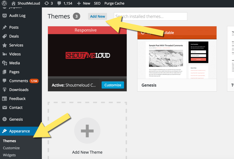This screenshot has width=234, height=159.
Task: Click the blue Customize button on active theme
Action: (113, 85)
